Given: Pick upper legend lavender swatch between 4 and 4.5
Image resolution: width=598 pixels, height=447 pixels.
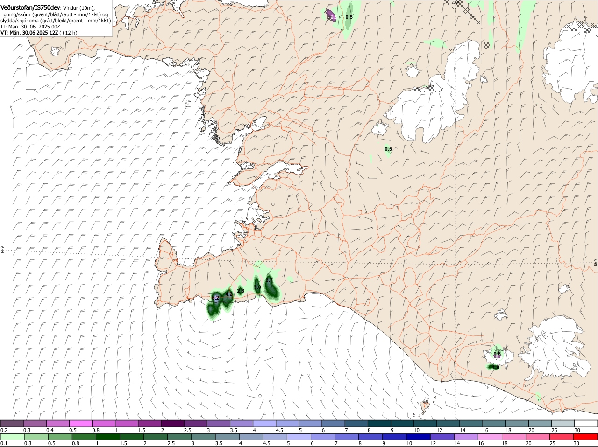Looking at the screenshot, I should pos(264,424).
